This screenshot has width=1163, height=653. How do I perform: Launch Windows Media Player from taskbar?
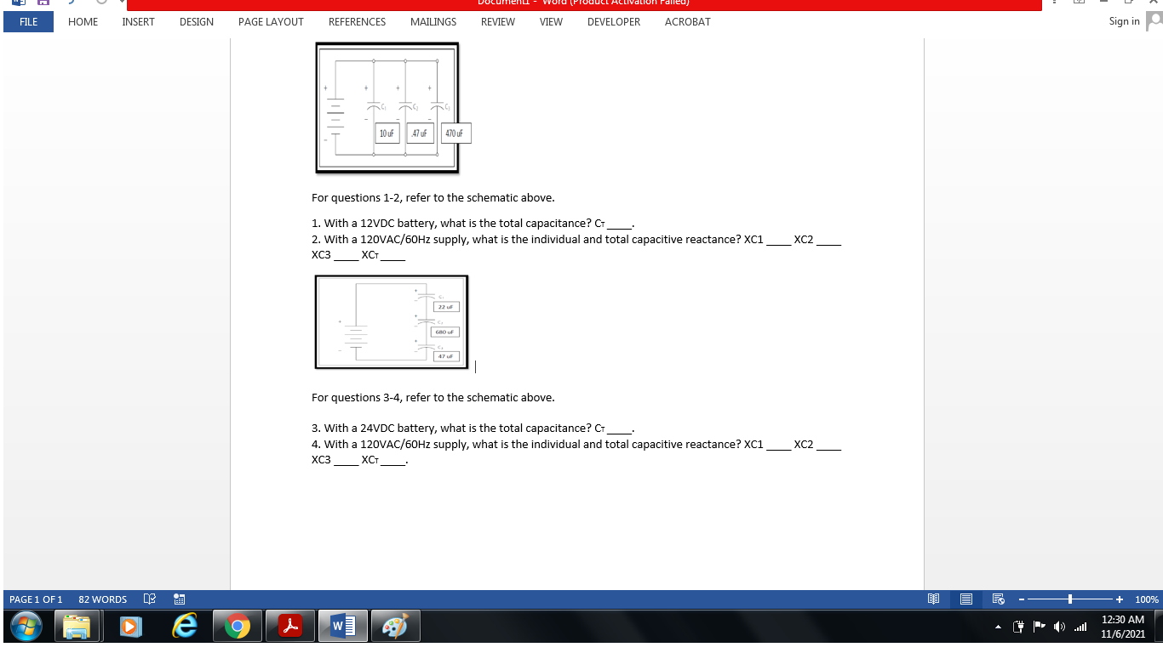click(x=129, y=627)
